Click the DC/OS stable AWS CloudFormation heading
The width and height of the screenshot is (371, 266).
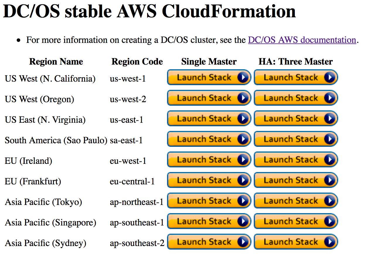(149, 11)
